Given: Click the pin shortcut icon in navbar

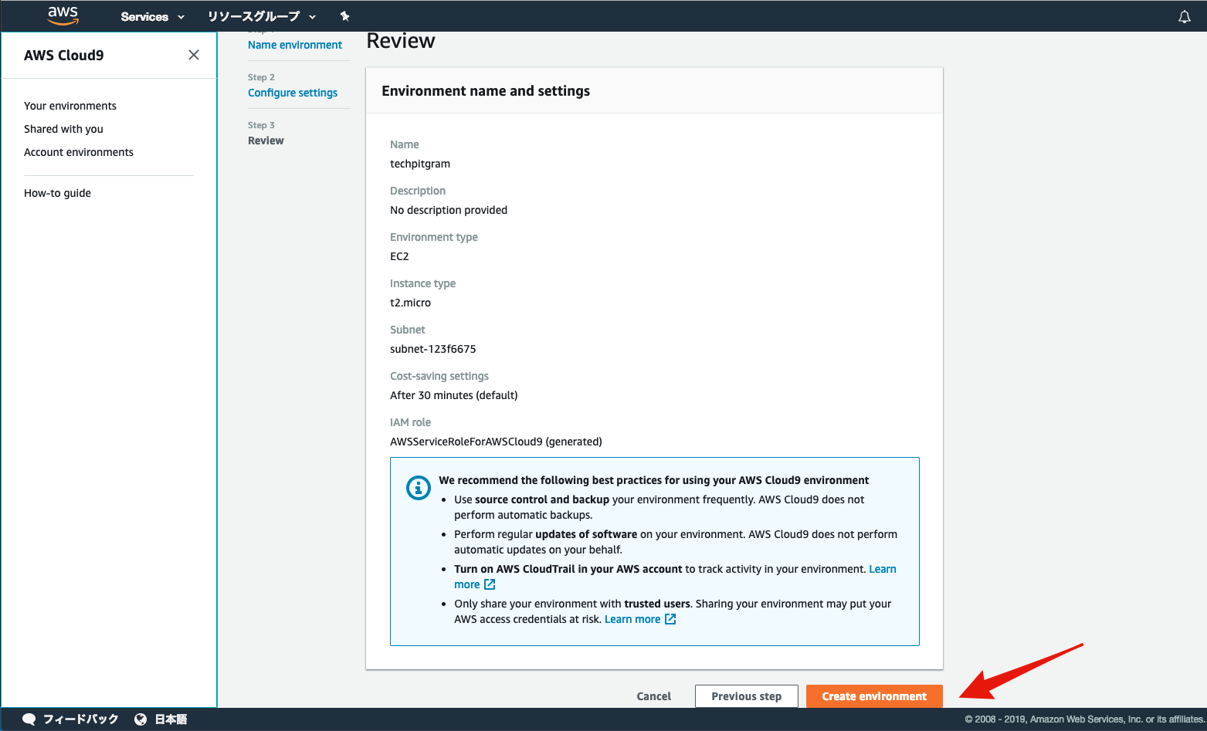Looking at the screenshot, I should [345, 16].
